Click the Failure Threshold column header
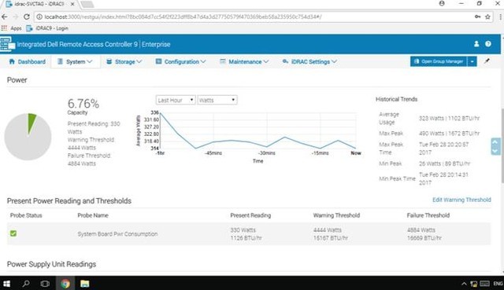 click(428, 215)
